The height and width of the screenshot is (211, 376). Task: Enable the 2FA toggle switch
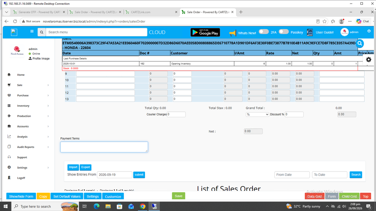[264, 32]
